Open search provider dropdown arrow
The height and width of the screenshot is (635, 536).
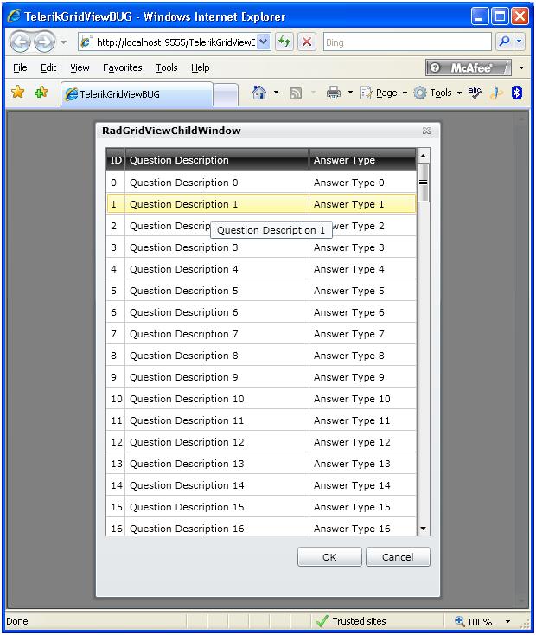(x=519, y=42)
